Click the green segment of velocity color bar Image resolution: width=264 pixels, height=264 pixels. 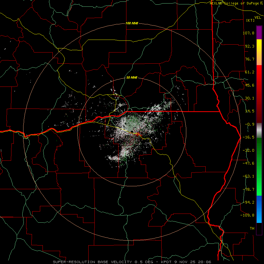point(259,167)
